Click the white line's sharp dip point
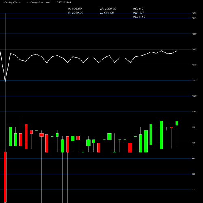203x203 pixels. coord(5,81)
